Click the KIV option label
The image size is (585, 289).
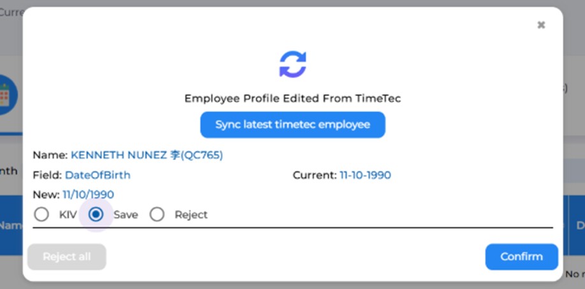pos(68,215)
